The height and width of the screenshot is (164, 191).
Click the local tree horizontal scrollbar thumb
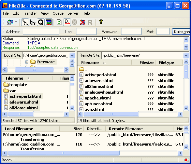34,70
